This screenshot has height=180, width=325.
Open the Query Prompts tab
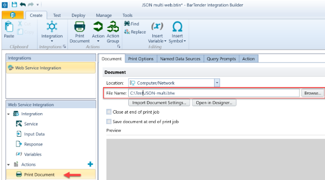click(221, 59)
